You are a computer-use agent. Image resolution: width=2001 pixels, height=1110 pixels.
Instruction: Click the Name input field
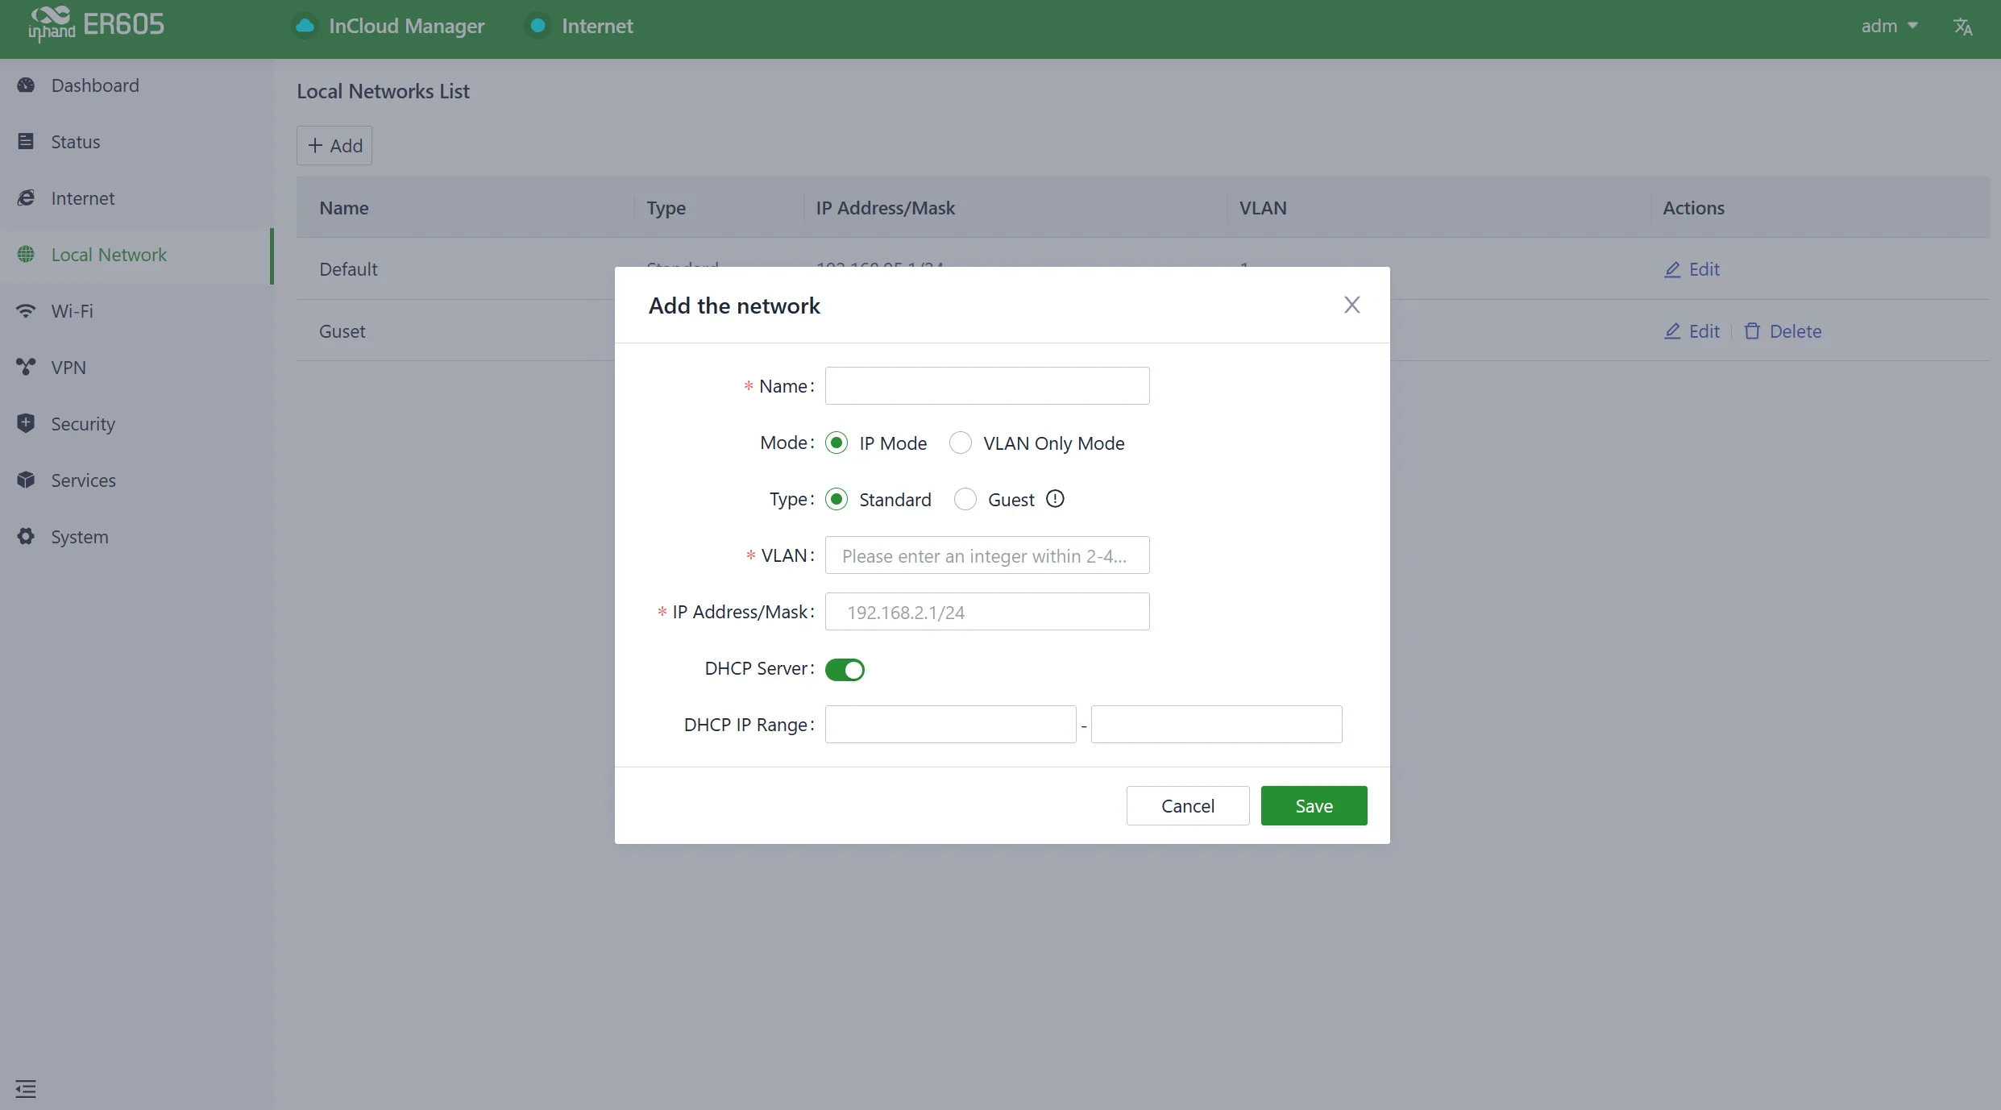987,385
